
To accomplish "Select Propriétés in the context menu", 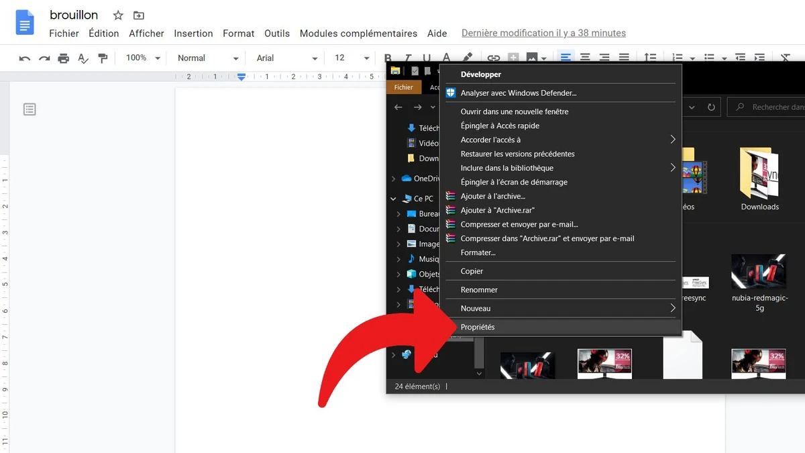I will (x=478, y=327).
